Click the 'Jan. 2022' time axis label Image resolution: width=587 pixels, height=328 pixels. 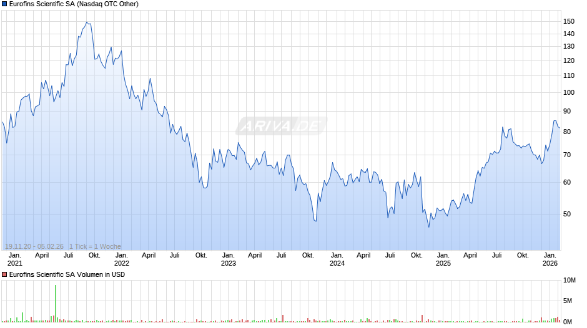click(x=122, y=259)
